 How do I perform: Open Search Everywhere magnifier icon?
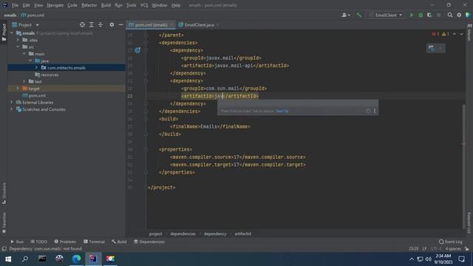(x=450, y=15)
